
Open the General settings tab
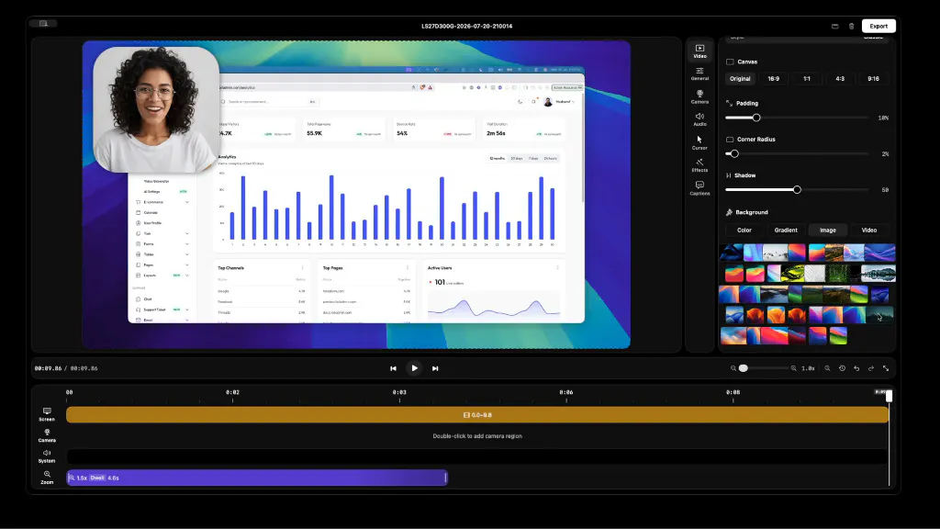[699, 73]
